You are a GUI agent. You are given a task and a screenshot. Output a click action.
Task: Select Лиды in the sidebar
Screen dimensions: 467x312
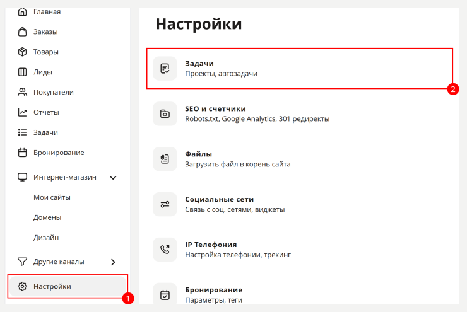pyautogui.click(x=43, y=72)
